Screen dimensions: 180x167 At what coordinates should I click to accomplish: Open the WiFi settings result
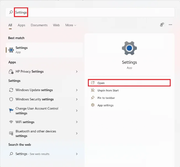[x=44, y=122]
